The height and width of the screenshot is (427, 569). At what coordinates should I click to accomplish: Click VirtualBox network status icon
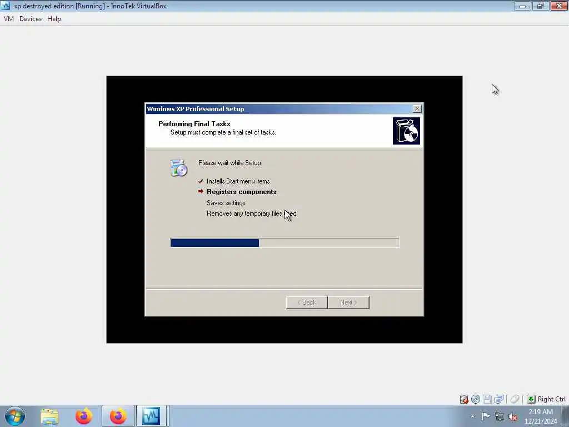point(499,399)
